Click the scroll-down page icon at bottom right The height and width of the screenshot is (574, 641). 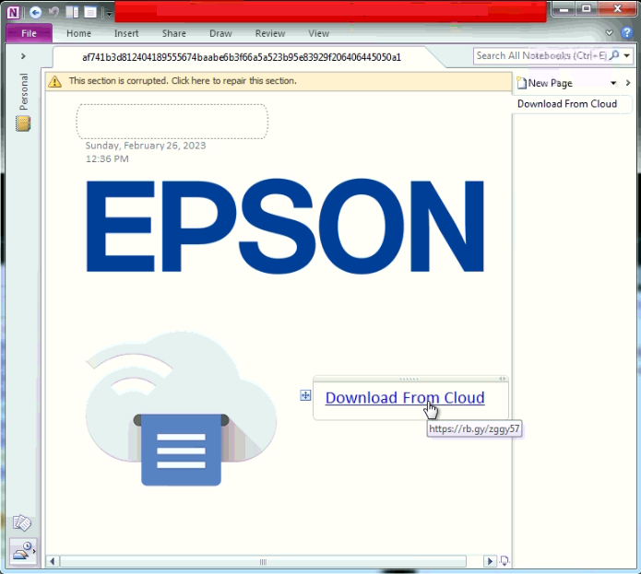click(x=504, y=561)
